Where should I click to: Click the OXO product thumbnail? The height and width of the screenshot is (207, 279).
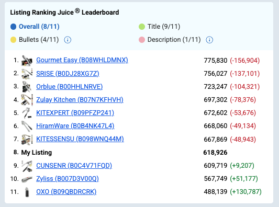click(27, 192)
